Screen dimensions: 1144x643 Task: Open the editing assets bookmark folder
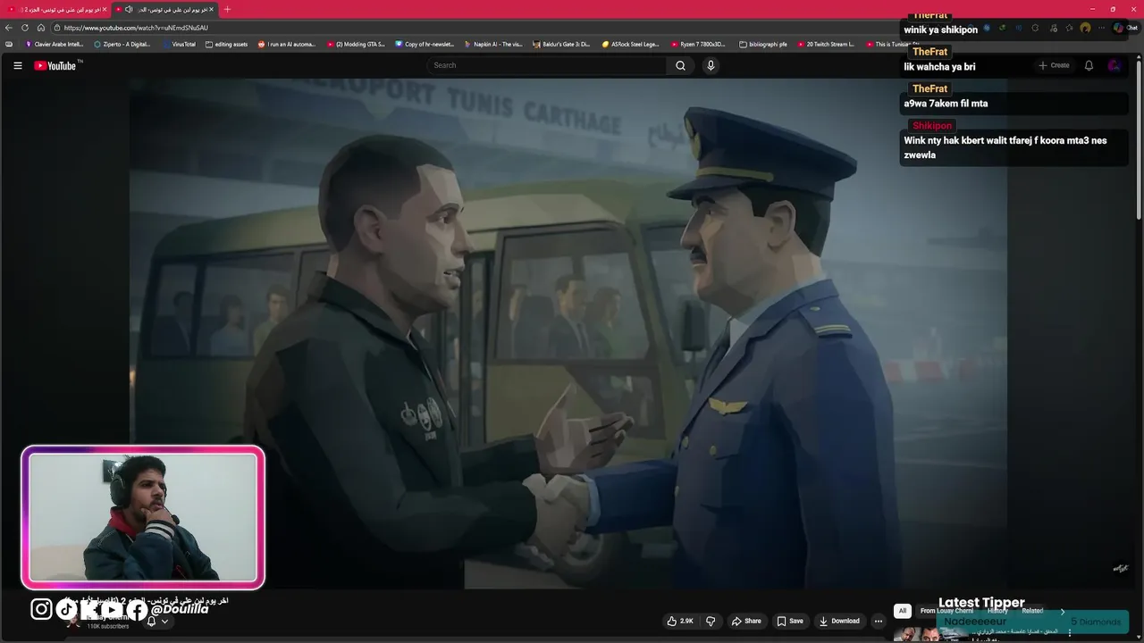click(227, 44)
